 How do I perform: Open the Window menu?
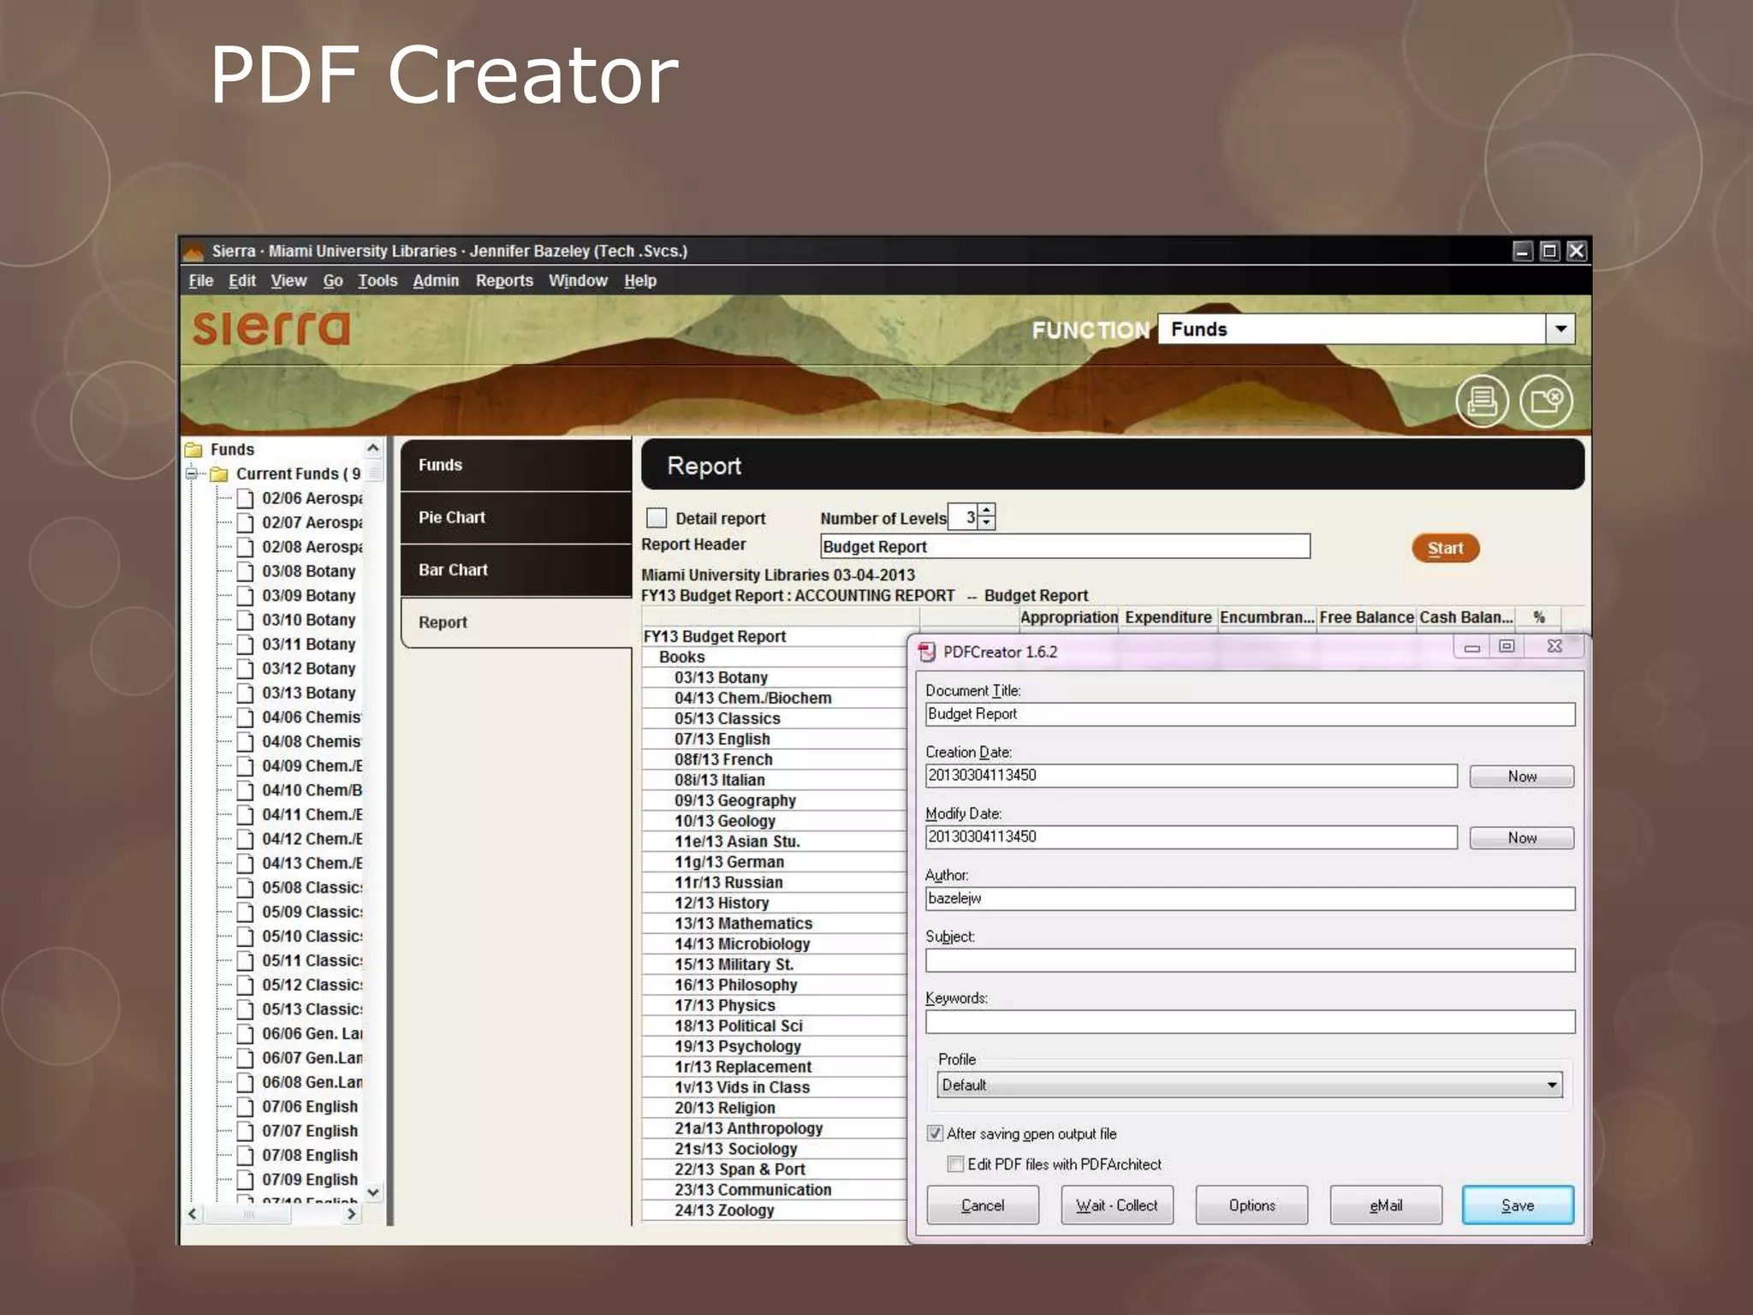[578, 281]
